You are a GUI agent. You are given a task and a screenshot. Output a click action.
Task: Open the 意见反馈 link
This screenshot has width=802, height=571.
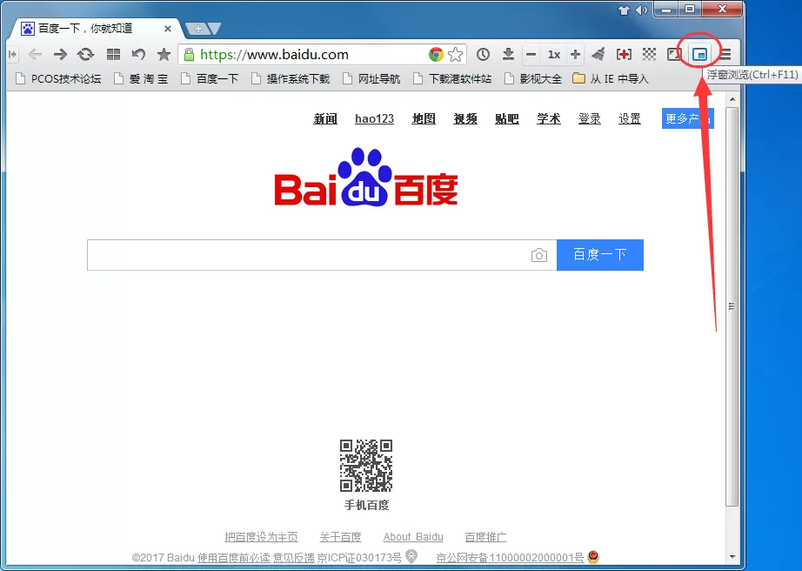point(294,558)
